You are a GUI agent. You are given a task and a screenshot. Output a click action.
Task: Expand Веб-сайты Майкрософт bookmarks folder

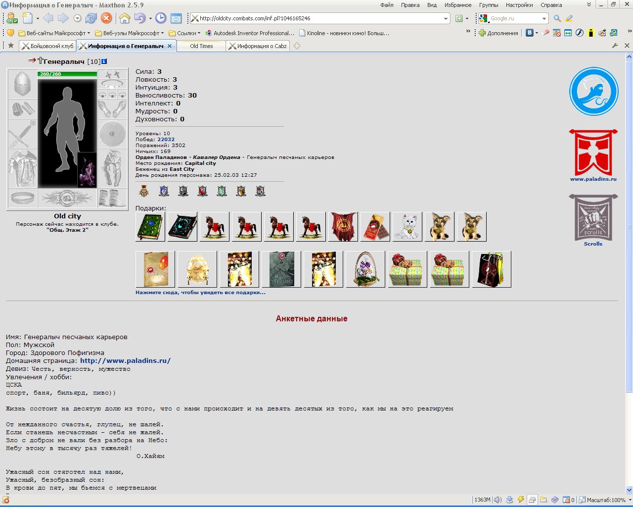(x=54, y=33)
